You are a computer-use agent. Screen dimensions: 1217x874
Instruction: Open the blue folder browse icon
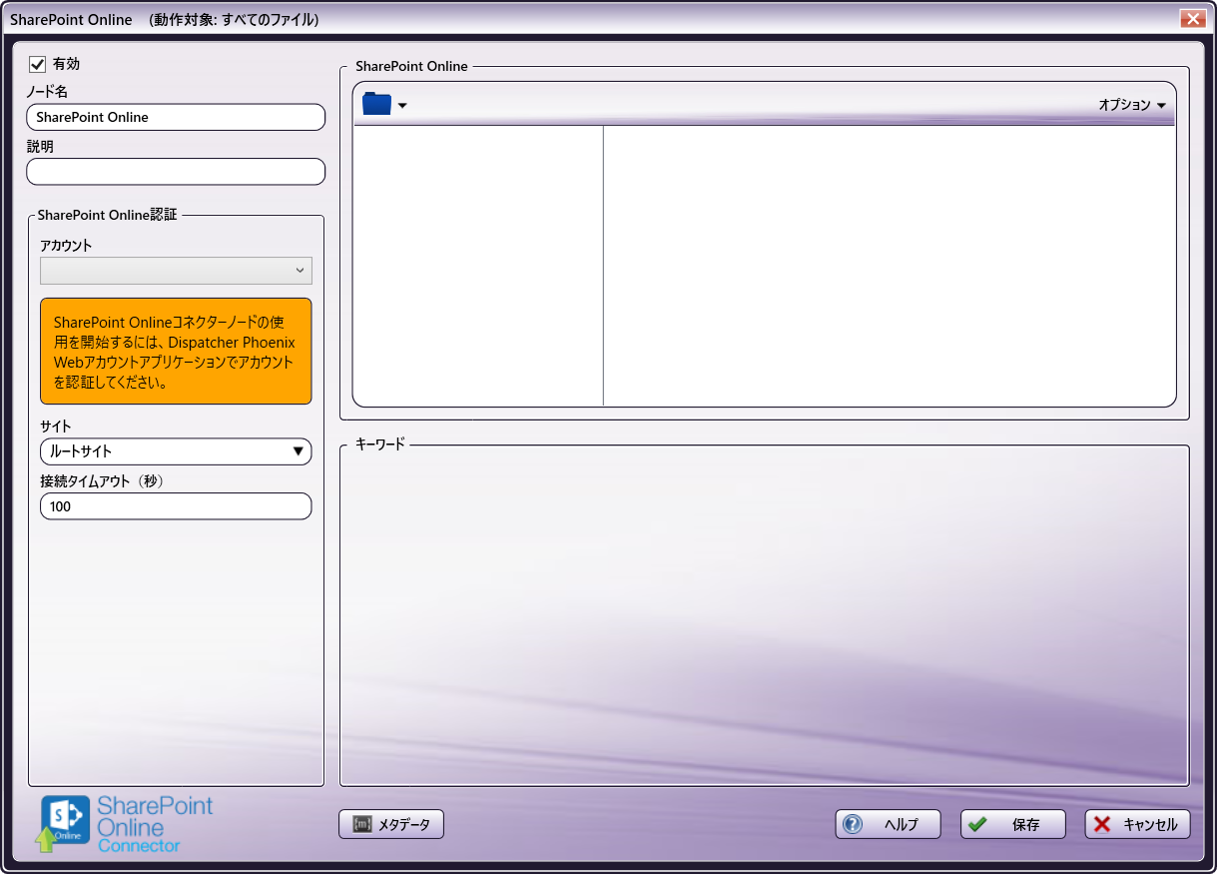[x=376, y=104]
